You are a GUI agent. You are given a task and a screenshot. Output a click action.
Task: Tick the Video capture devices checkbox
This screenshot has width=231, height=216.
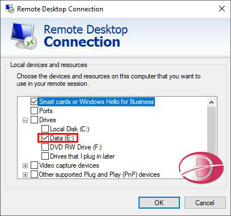pyautogui.click(x=34, y=165)
